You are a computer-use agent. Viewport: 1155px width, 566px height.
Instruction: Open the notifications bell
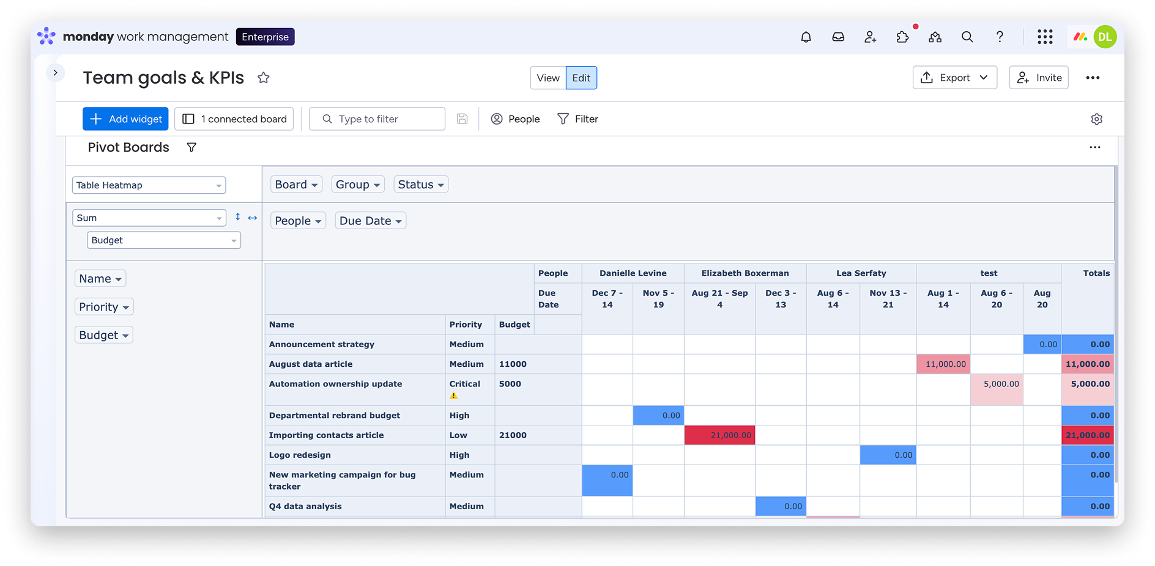tap(806, 37)
